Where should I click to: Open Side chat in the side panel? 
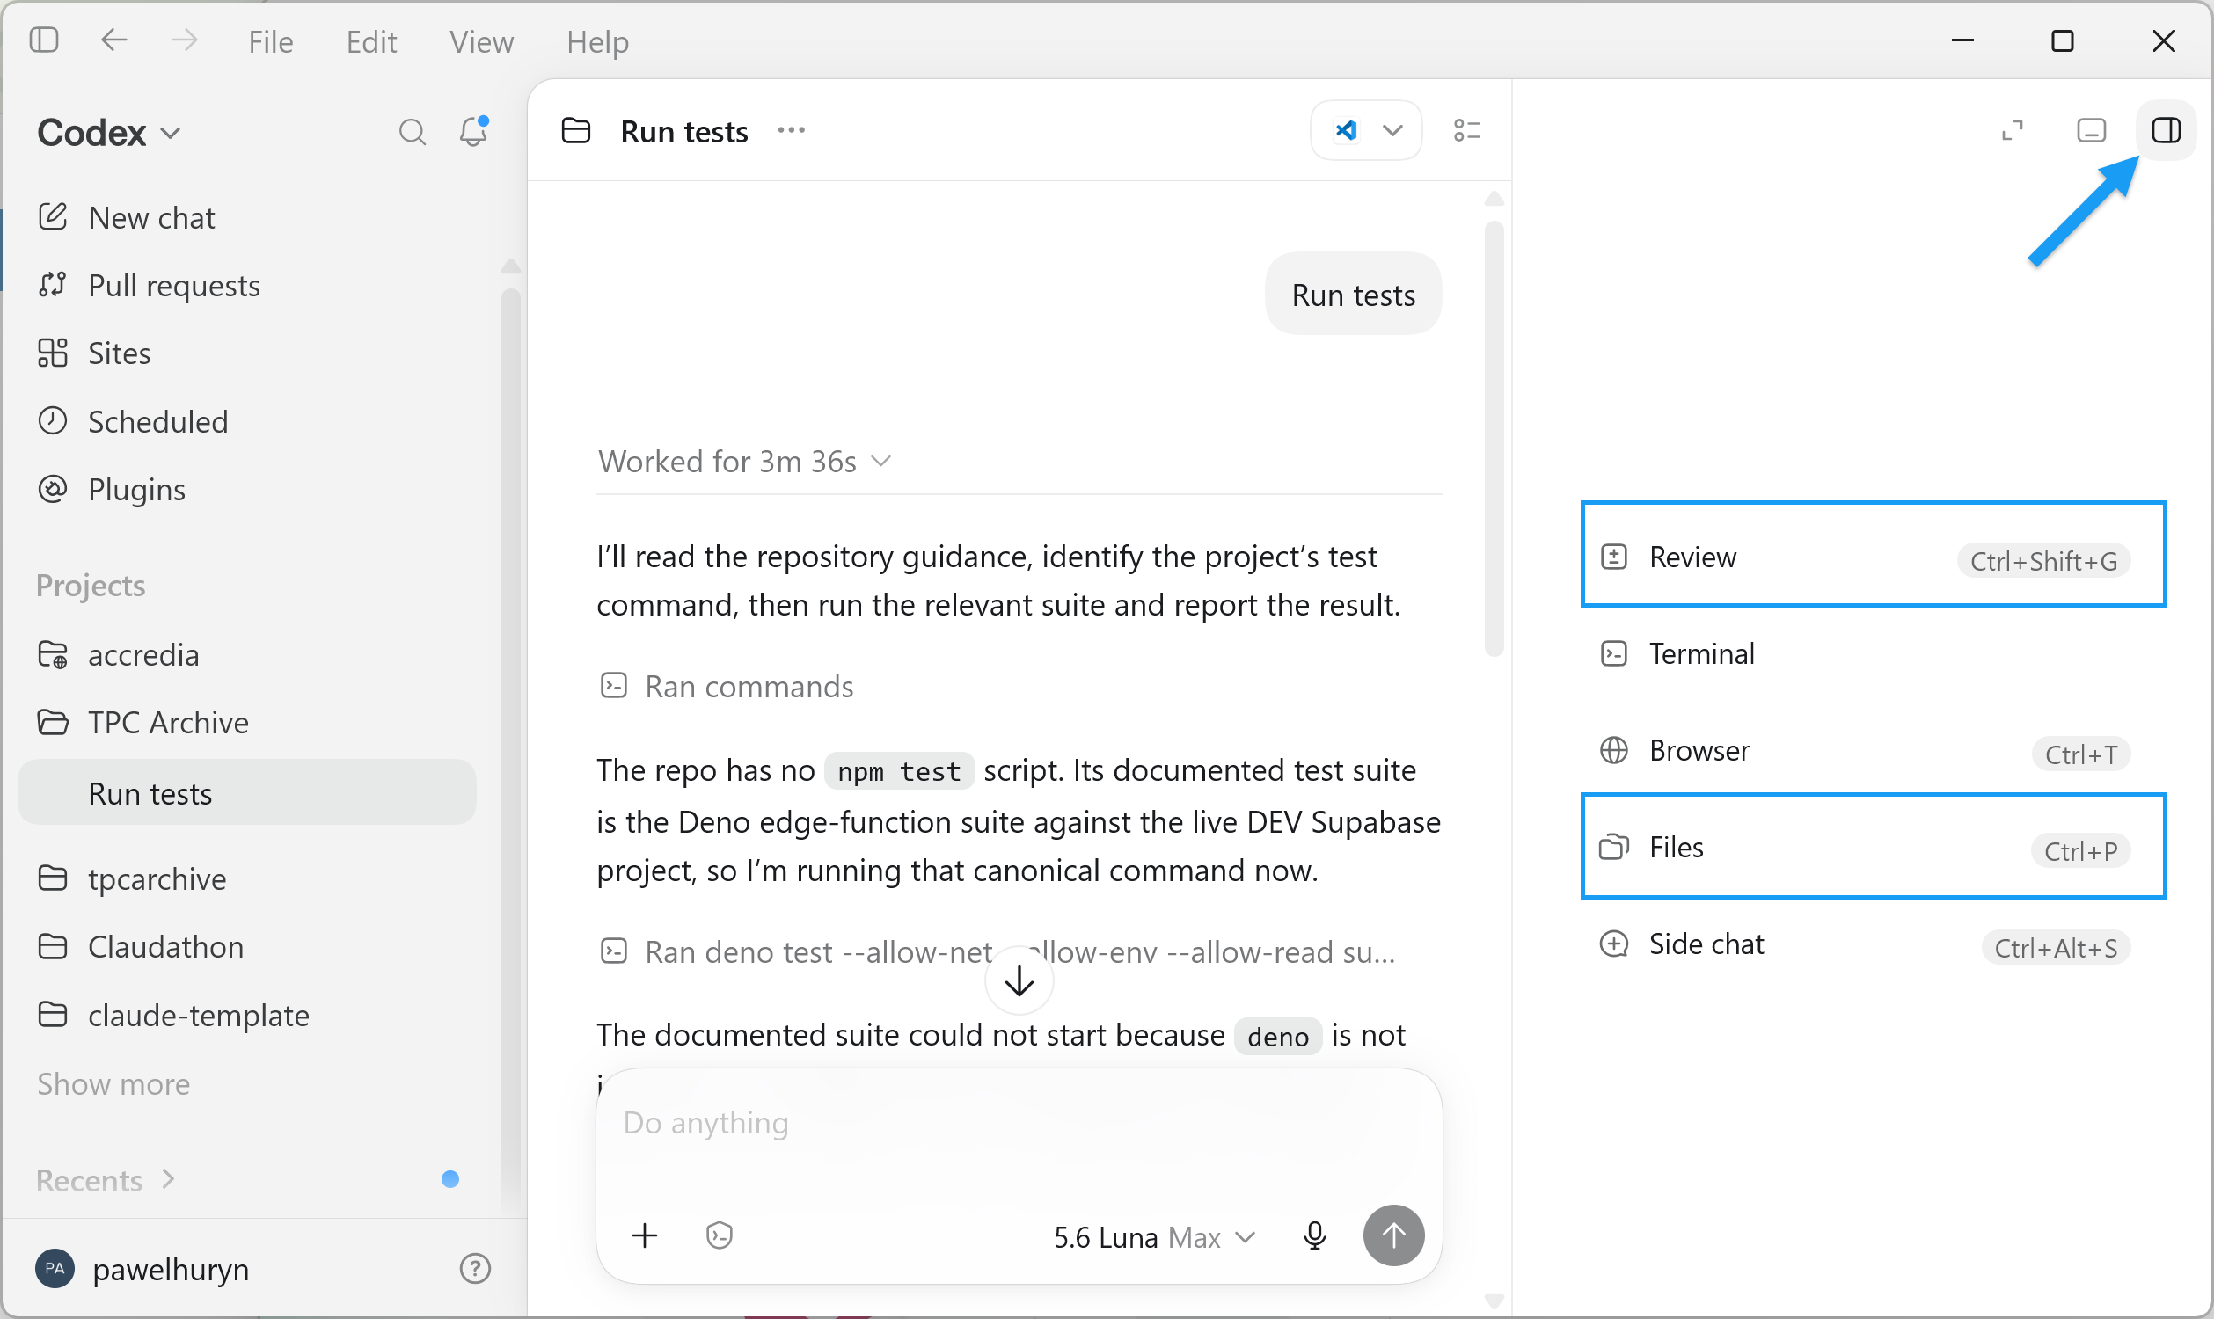(1874, 944)
